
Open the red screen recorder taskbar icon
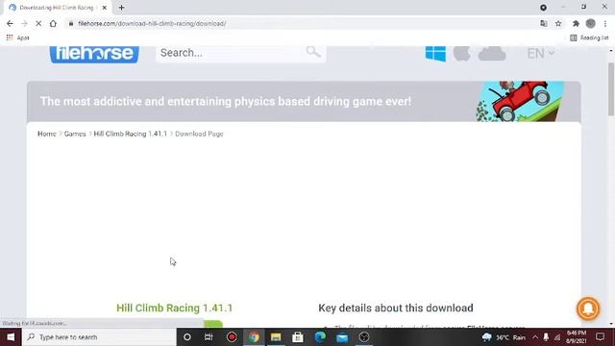click(x=232, y=337)
